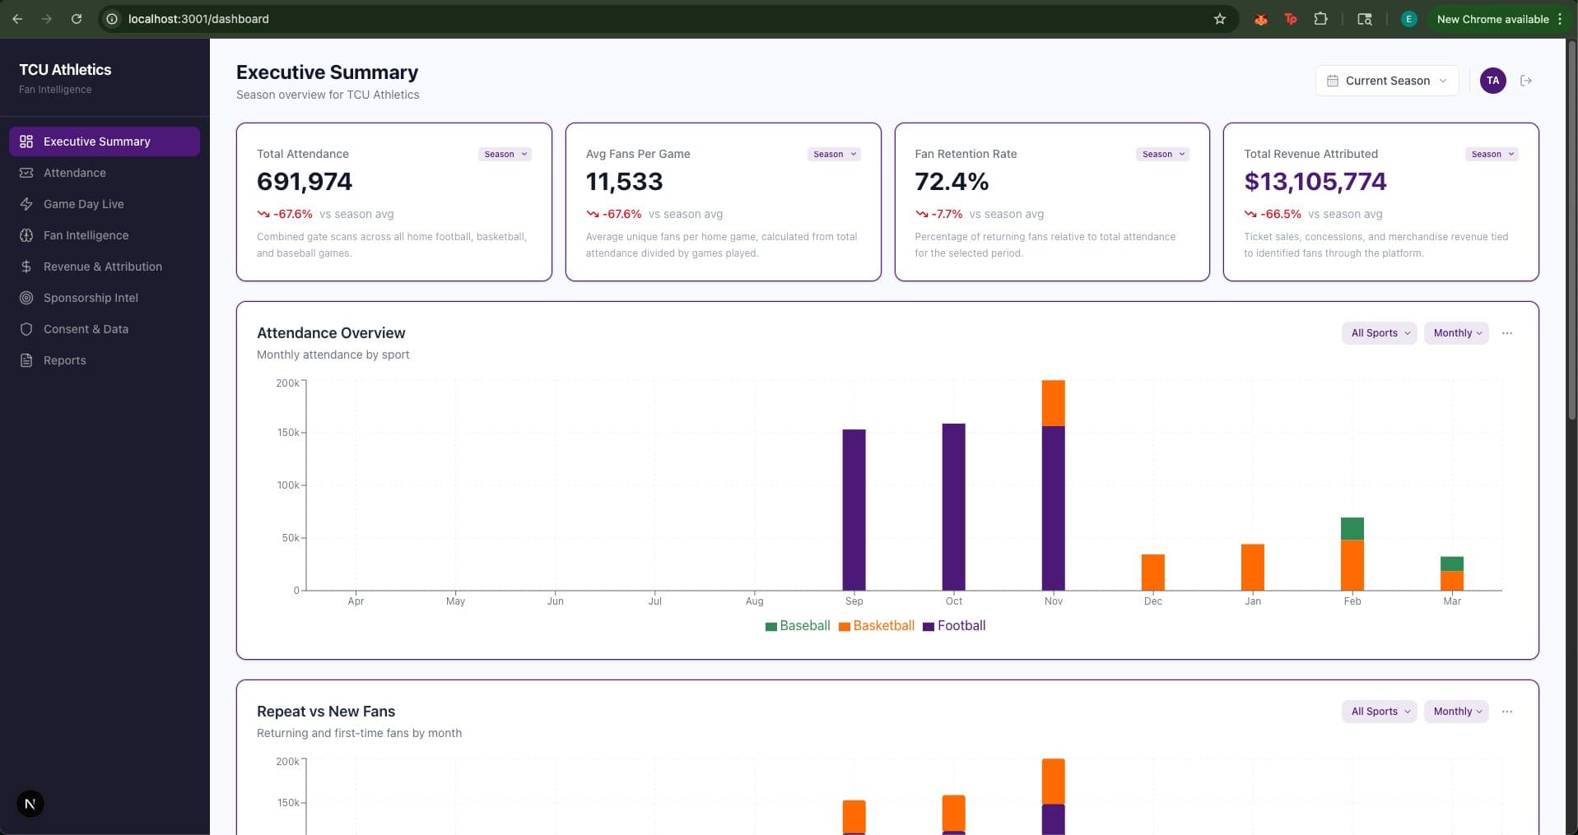The image size is (1578, 835).
Task: Click the tab search icon in Chrome toolbar
Action: (x=1364, y=19)
